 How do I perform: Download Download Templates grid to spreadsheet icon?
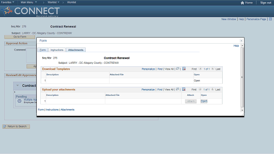[x=184, y=68]
